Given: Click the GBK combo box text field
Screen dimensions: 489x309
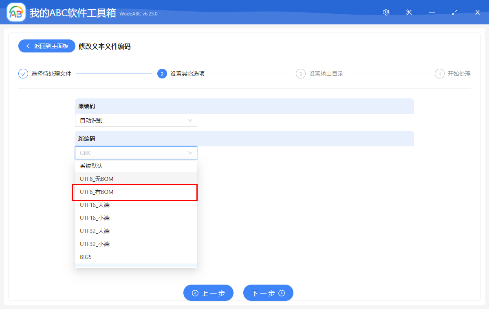Looking at the screenshot, I should point(130,152).
